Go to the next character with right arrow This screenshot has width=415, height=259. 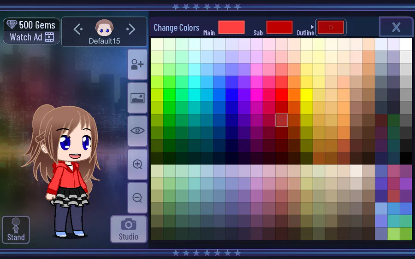pos(131,29)
